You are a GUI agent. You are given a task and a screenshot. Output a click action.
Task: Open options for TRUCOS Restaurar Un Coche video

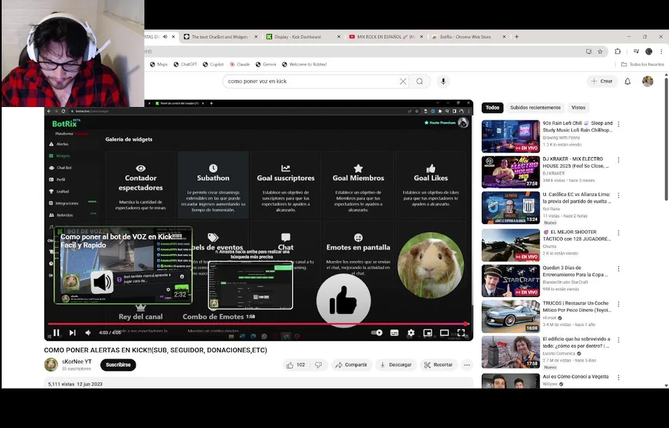(618, 304)
